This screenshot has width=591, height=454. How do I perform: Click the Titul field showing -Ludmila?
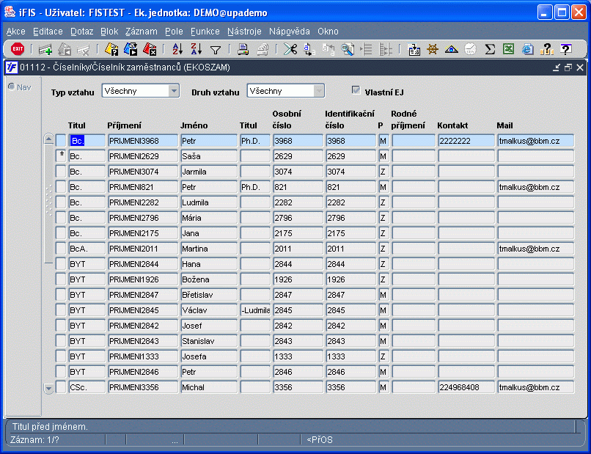point(255,310)
